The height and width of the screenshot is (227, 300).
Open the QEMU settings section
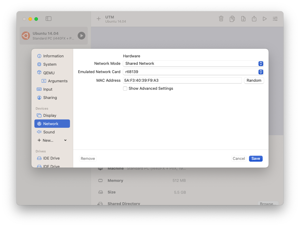point(49,73)
